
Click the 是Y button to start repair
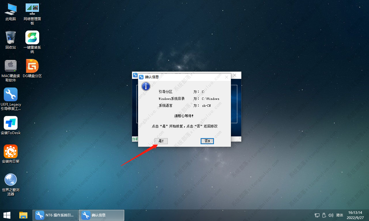pos(161,141)
